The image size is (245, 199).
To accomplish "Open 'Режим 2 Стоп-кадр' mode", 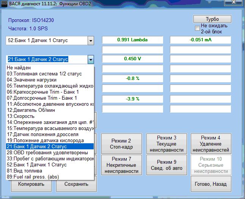I will (121, 144).
